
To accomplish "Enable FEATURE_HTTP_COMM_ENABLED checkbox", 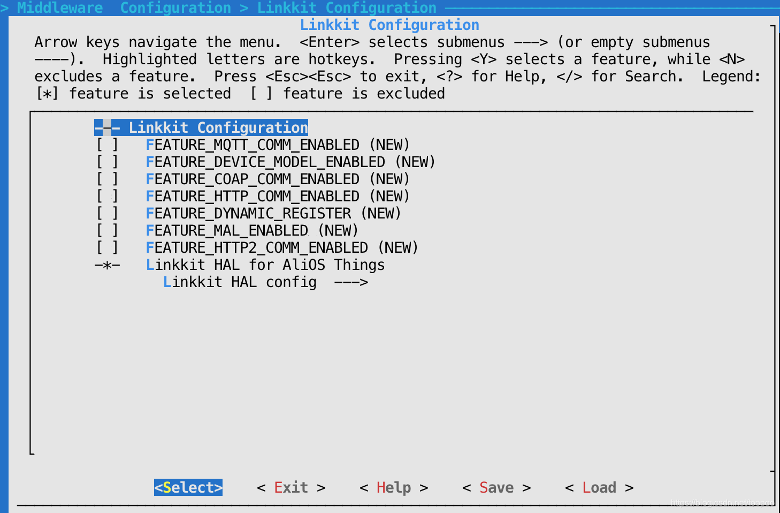I will click(x=107, y=197).
